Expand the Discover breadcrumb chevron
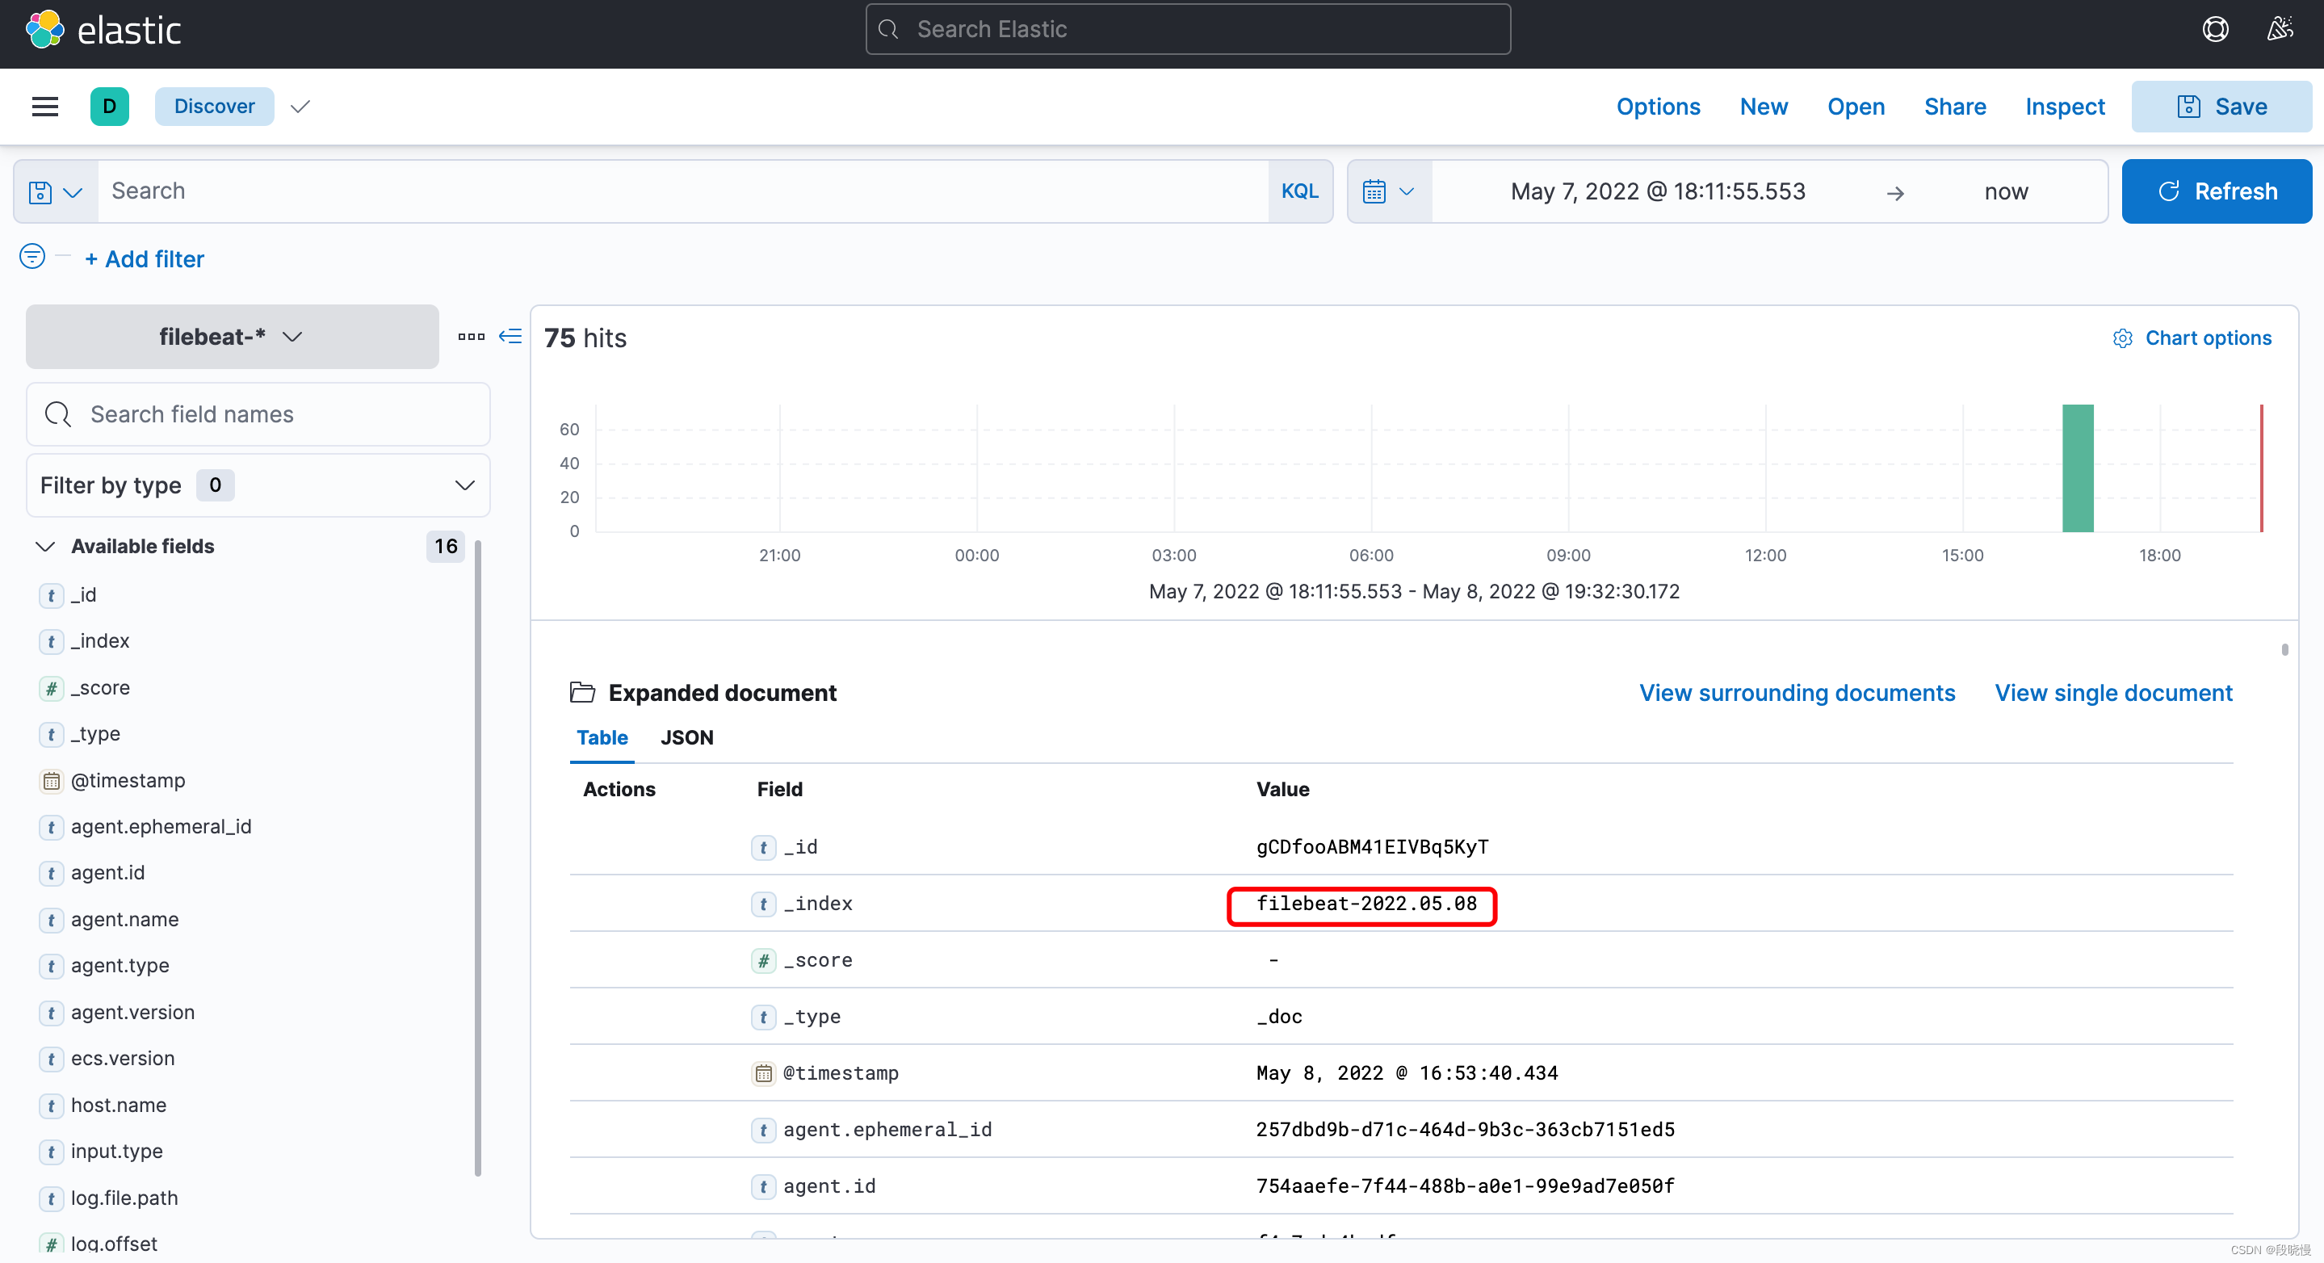2324x1263 pixels. coord(300,107)
